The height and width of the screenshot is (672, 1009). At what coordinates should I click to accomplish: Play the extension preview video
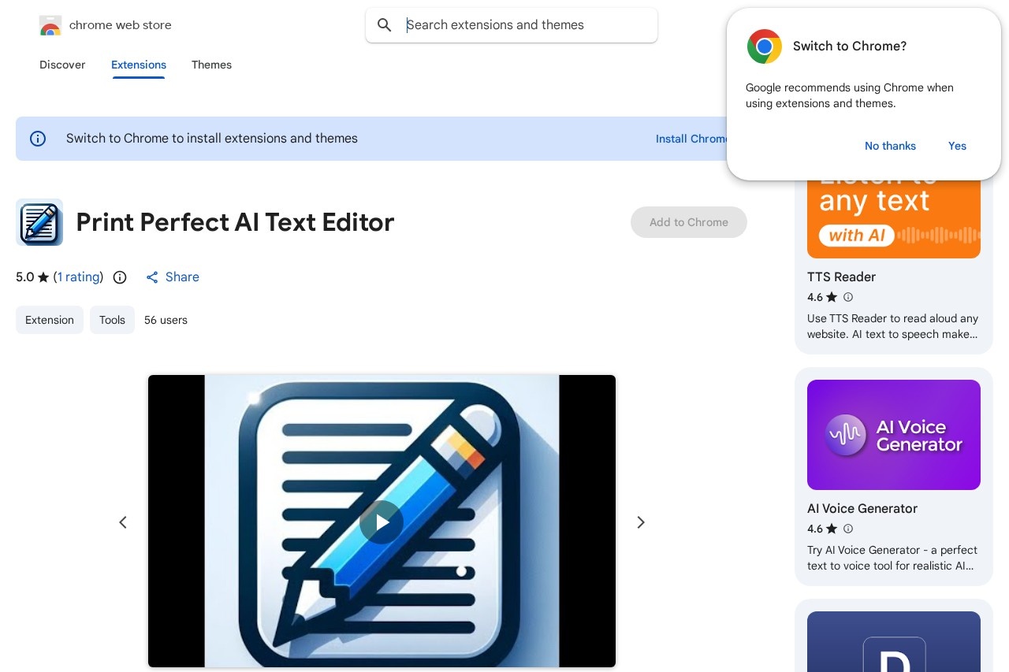pos(382,522)
